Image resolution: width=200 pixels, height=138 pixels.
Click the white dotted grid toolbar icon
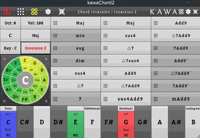pyautogui.click(x=21, y=12)
